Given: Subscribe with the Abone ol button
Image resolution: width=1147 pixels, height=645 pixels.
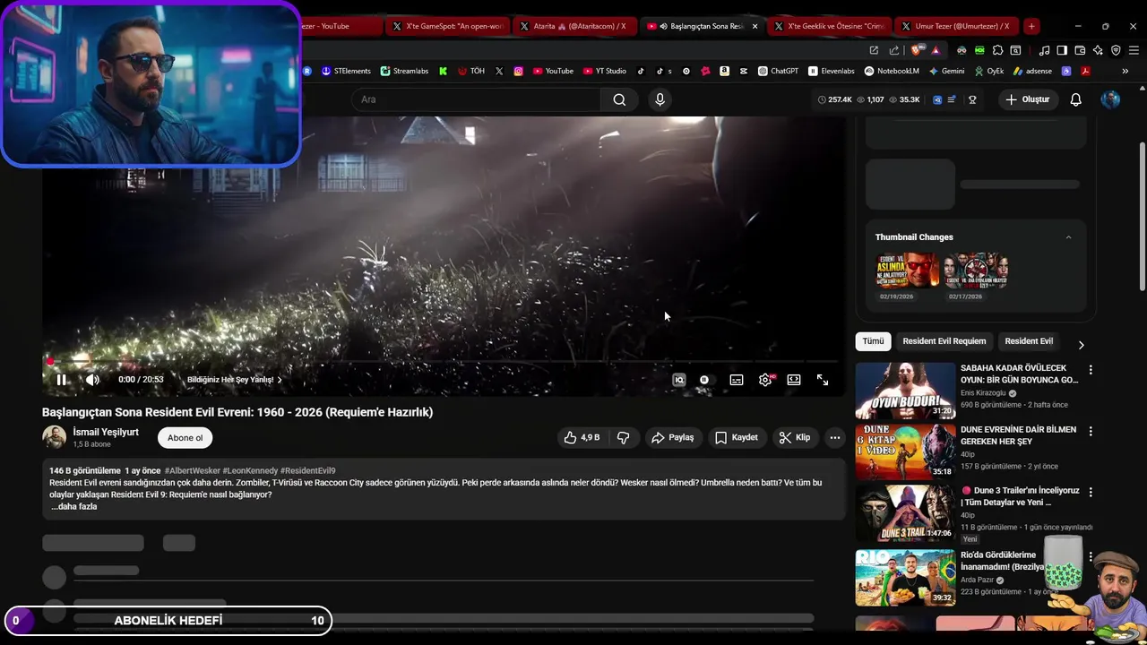Looking at the screenshot, I should pos(185,437).
